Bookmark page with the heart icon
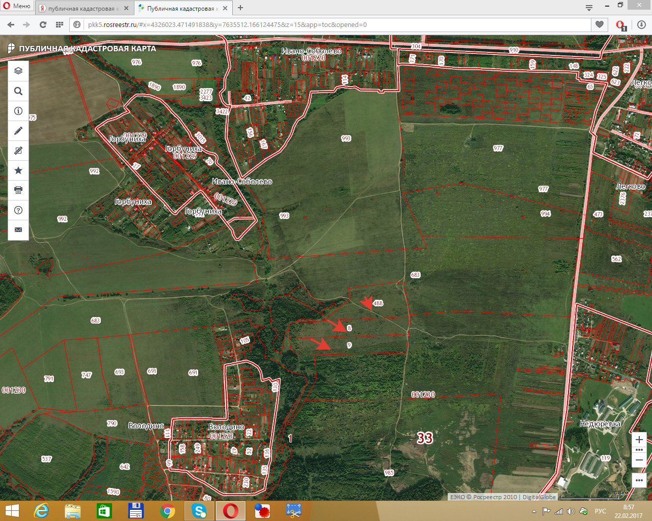Viewport: 652px width, 521px height. 600,24
